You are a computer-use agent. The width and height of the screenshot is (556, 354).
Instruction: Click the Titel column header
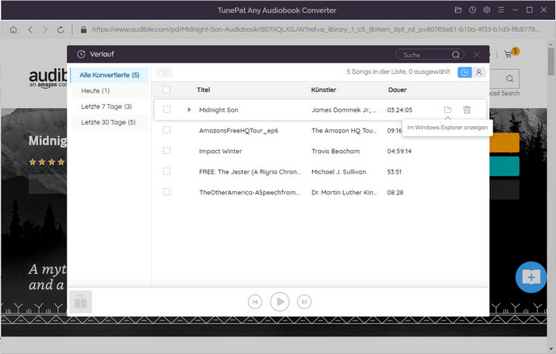[x=203, y=90]
